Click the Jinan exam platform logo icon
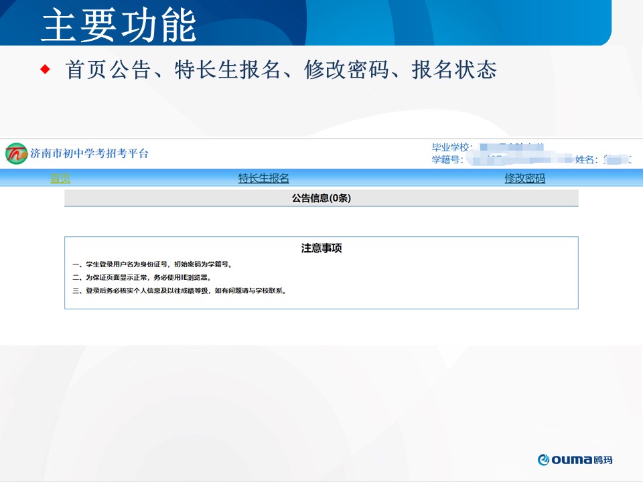This screenshot has width=643, height=482. point(16,153)
